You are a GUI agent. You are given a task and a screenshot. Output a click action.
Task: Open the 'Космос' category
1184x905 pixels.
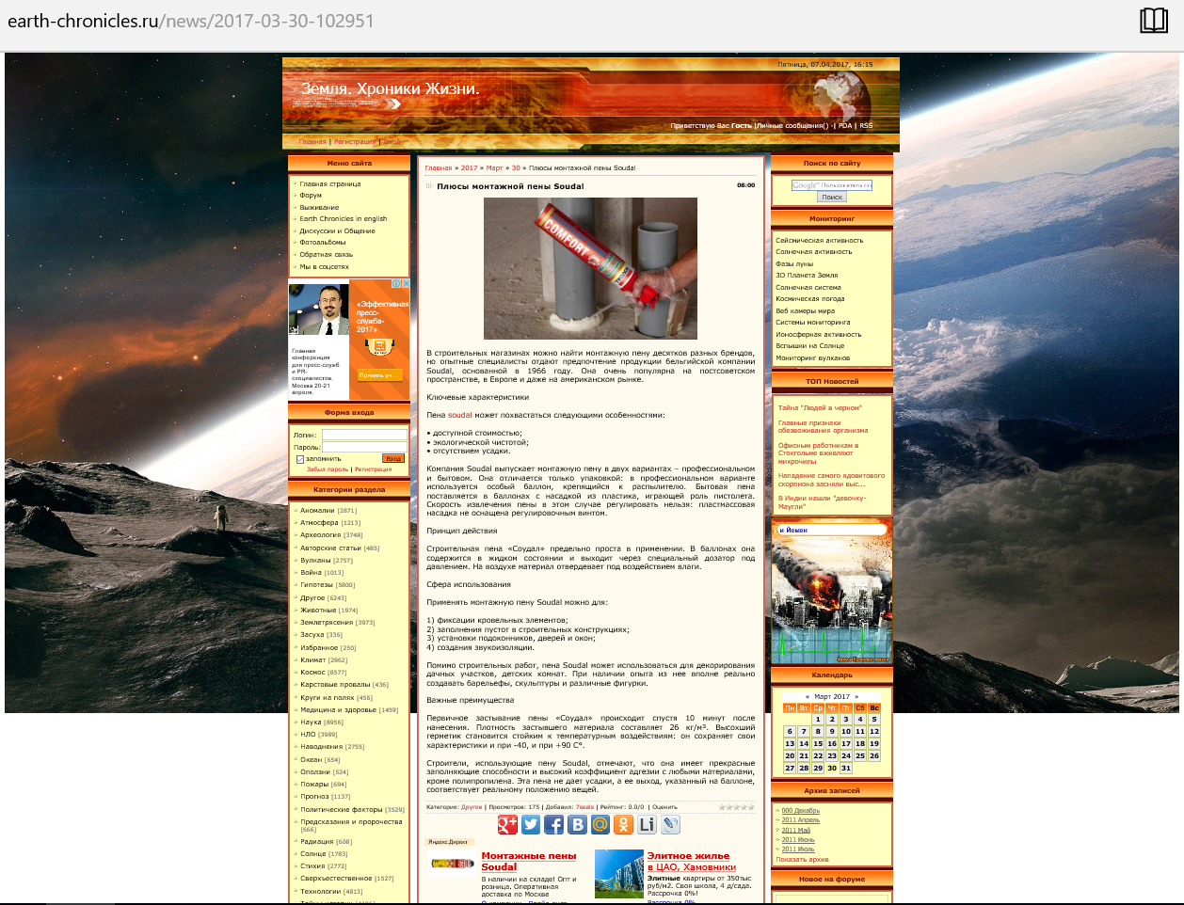tap(312, 673)
